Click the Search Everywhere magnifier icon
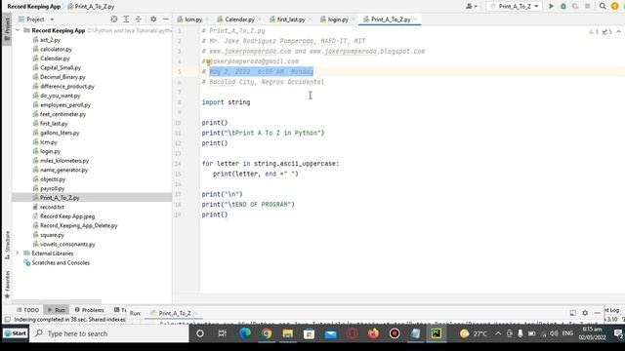 [x=603, y=7]
